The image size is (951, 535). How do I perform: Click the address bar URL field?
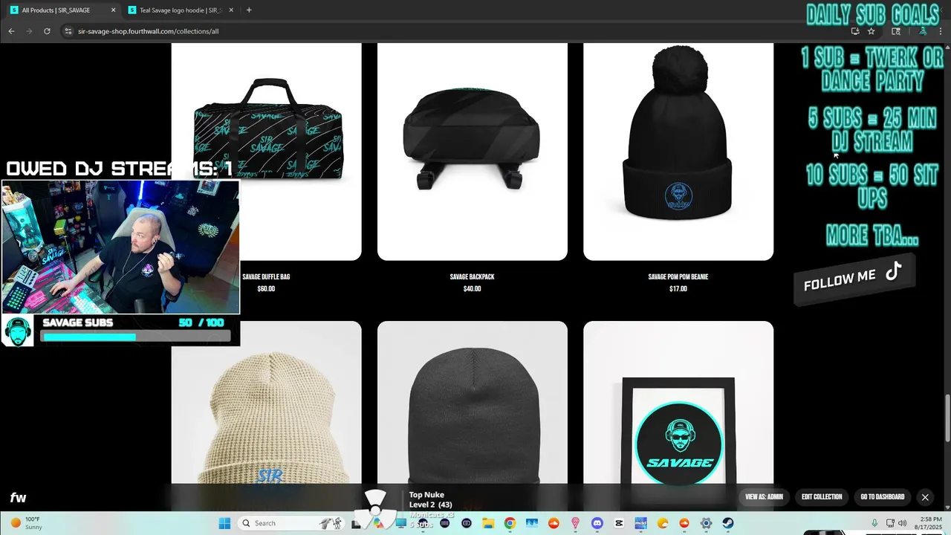[x=461, y=31]
